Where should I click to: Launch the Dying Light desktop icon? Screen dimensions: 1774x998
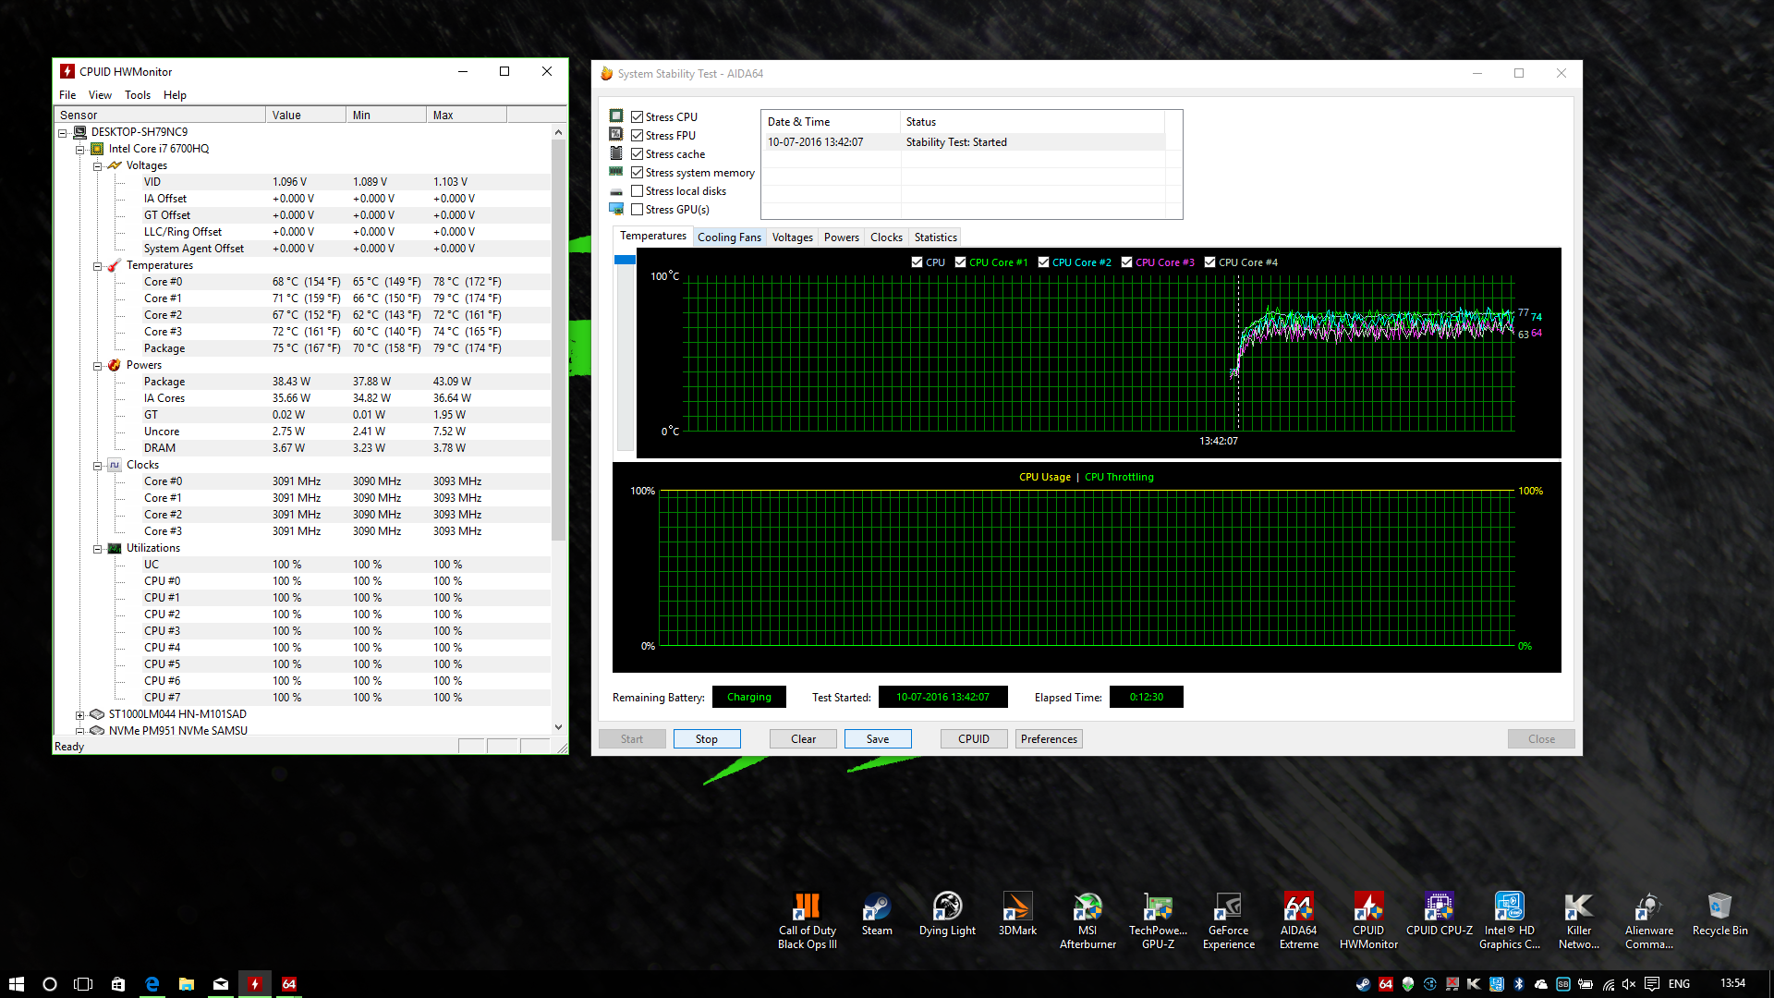(947, 915)
